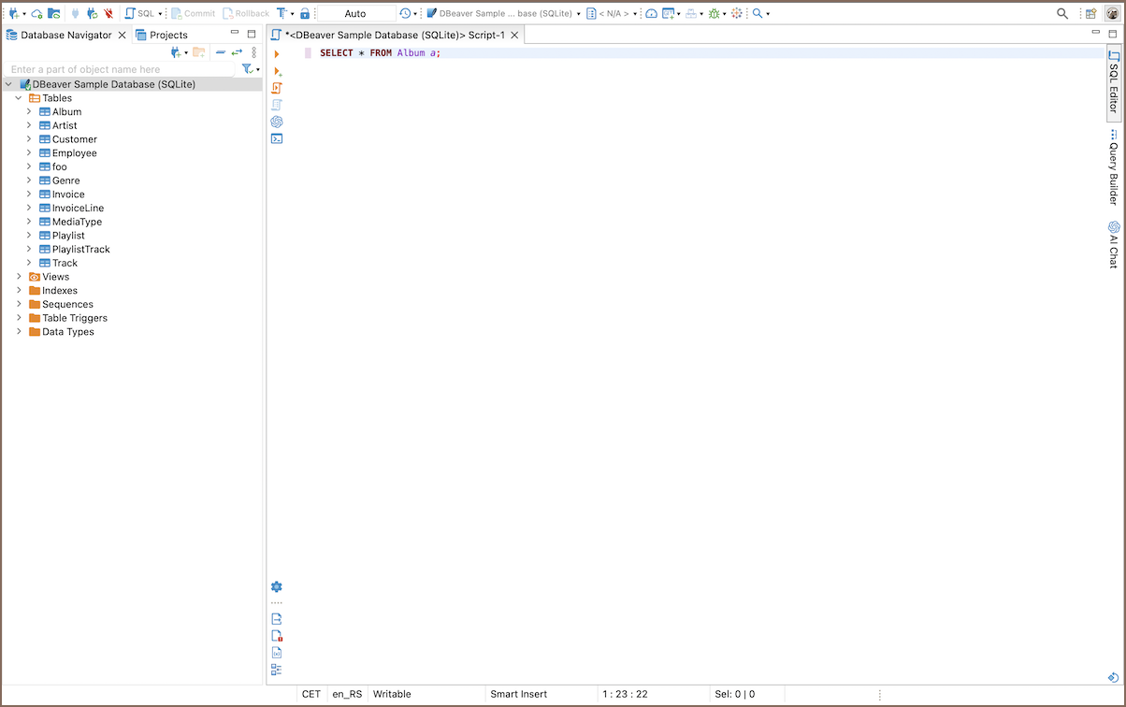Execute the SQL query with the orange arrow
The image size is (1126, 707).
277,54
